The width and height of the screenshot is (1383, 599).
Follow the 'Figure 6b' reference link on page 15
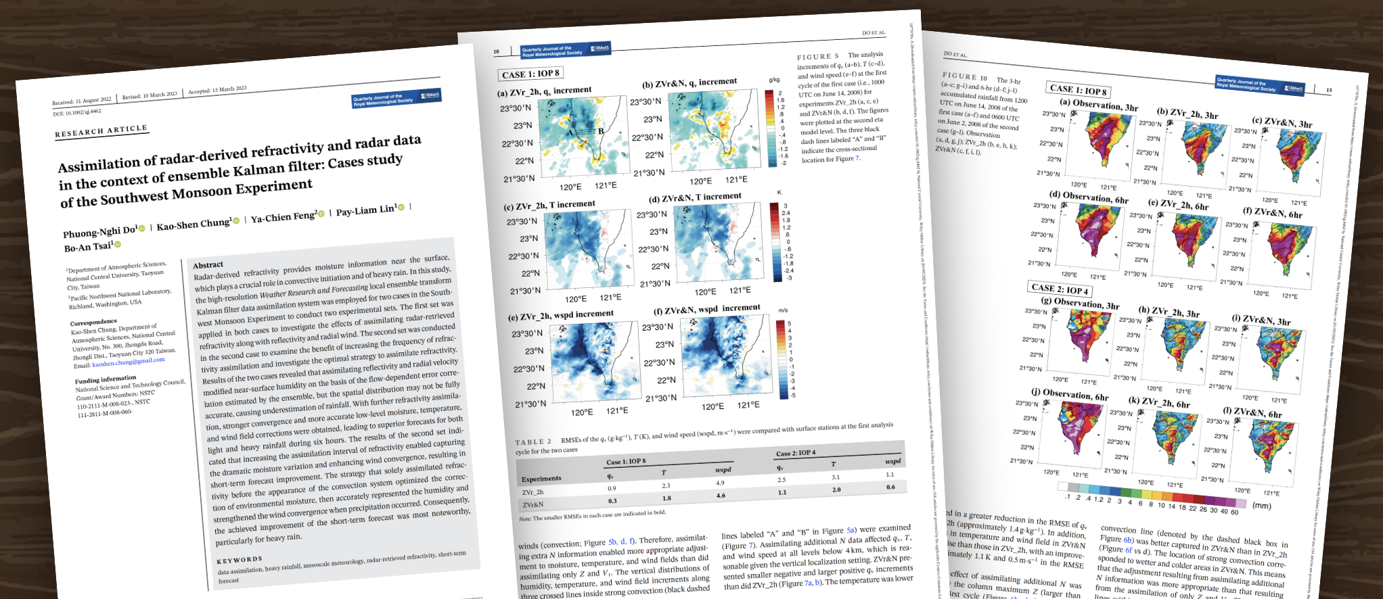tap(1128, 540)
